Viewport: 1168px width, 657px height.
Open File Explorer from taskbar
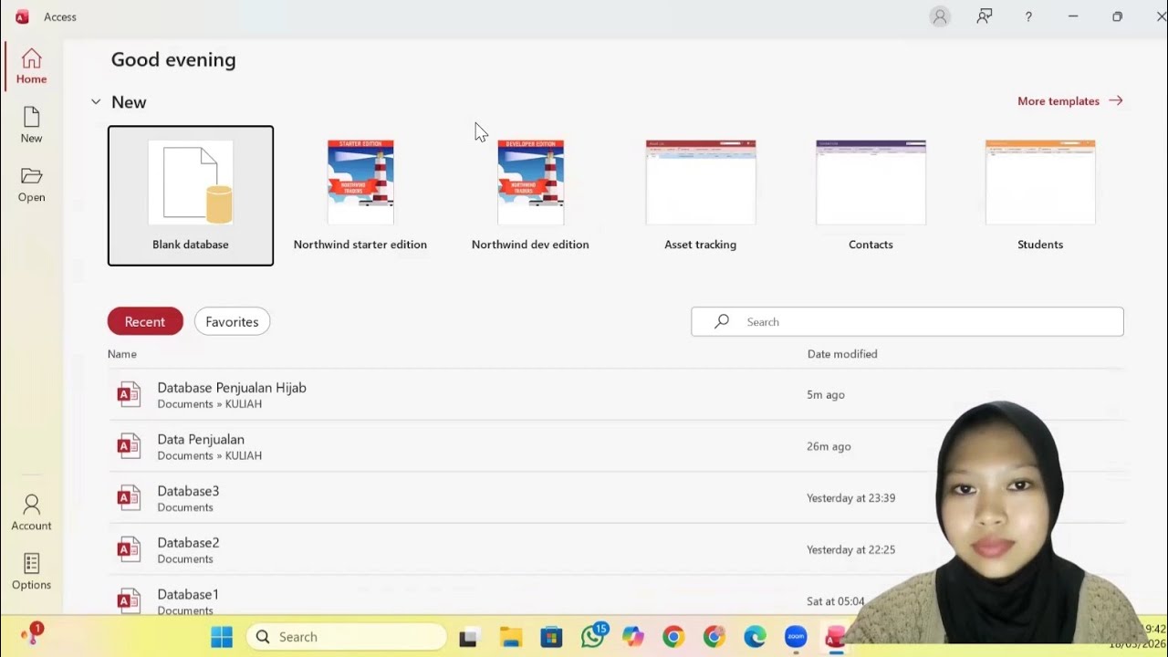[x=511, y=637]
